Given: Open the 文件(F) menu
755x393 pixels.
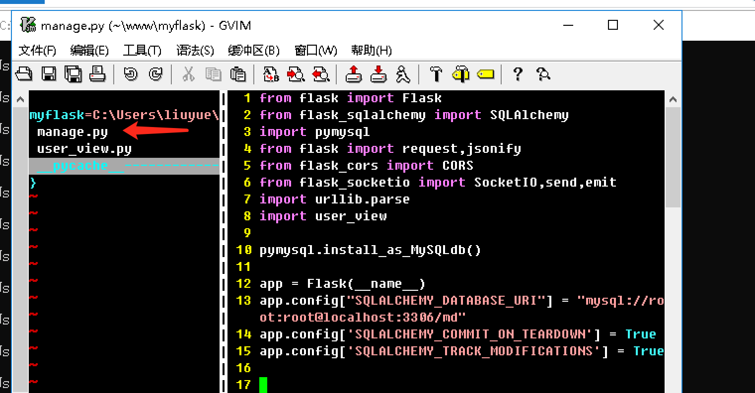Looking at the screenshot, I should [x=37, y=51].
